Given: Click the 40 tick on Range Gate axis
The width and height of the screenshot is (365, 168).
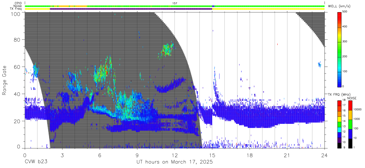Looking at the screenshot, I should click(x=18, y=94).
